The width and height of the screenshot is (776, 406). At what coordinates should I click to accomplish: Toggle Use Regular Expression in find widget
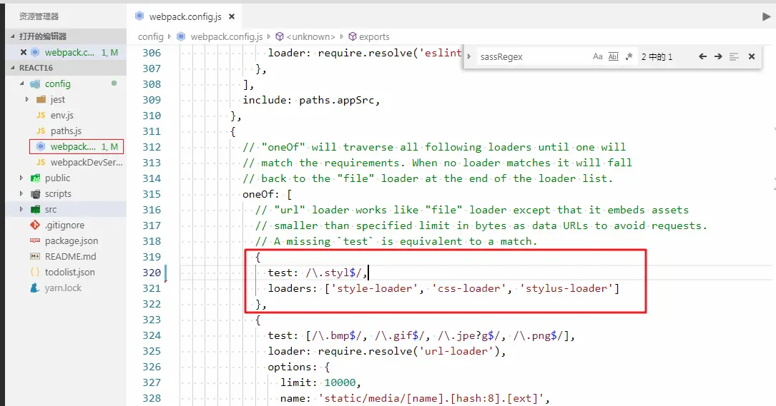tap(629, 57)
